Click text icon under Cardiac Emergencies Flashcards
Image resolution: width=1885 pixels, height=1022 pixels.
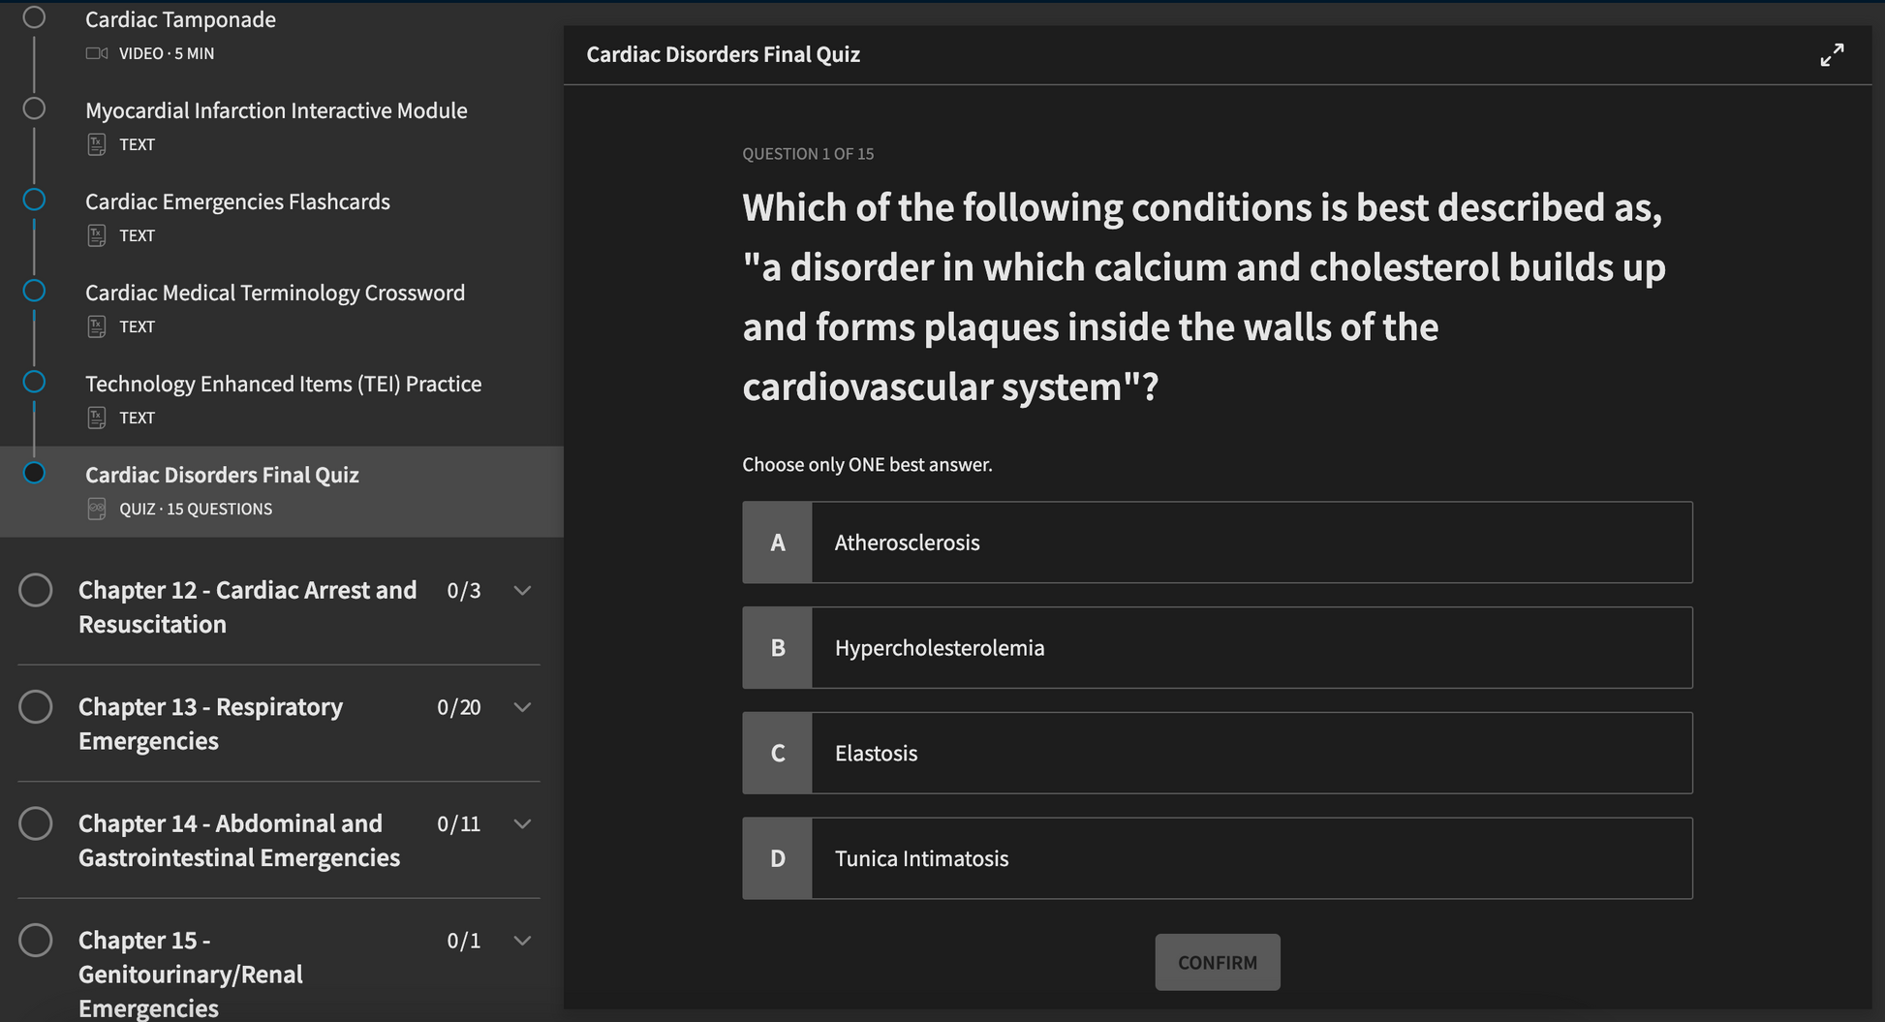(97, 235)
